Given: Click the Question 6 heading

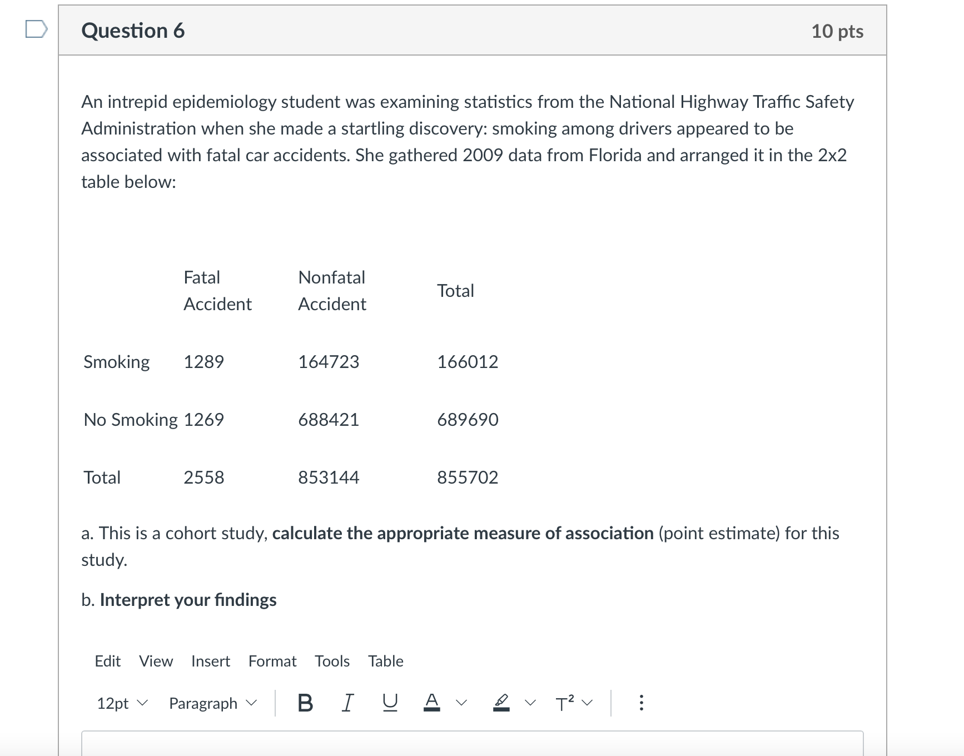Looking at the screenshot, I should (x=133, y=31).
